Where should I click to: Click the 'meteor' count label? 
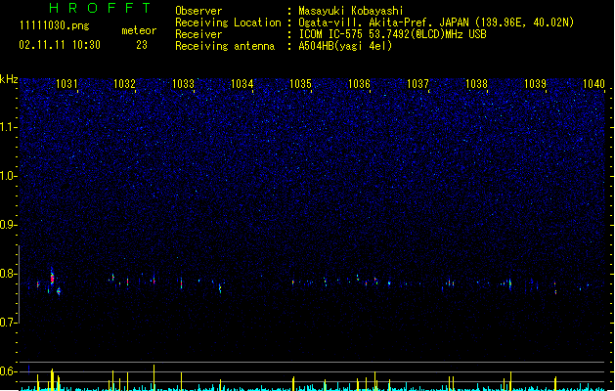click(x=139, y=30)
